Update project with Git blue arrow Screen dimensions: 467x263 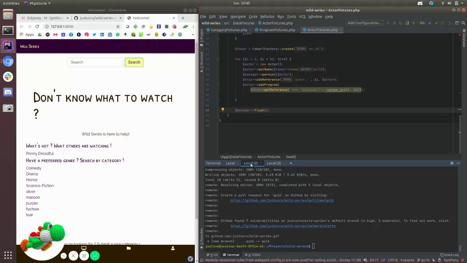coord(430,23)
